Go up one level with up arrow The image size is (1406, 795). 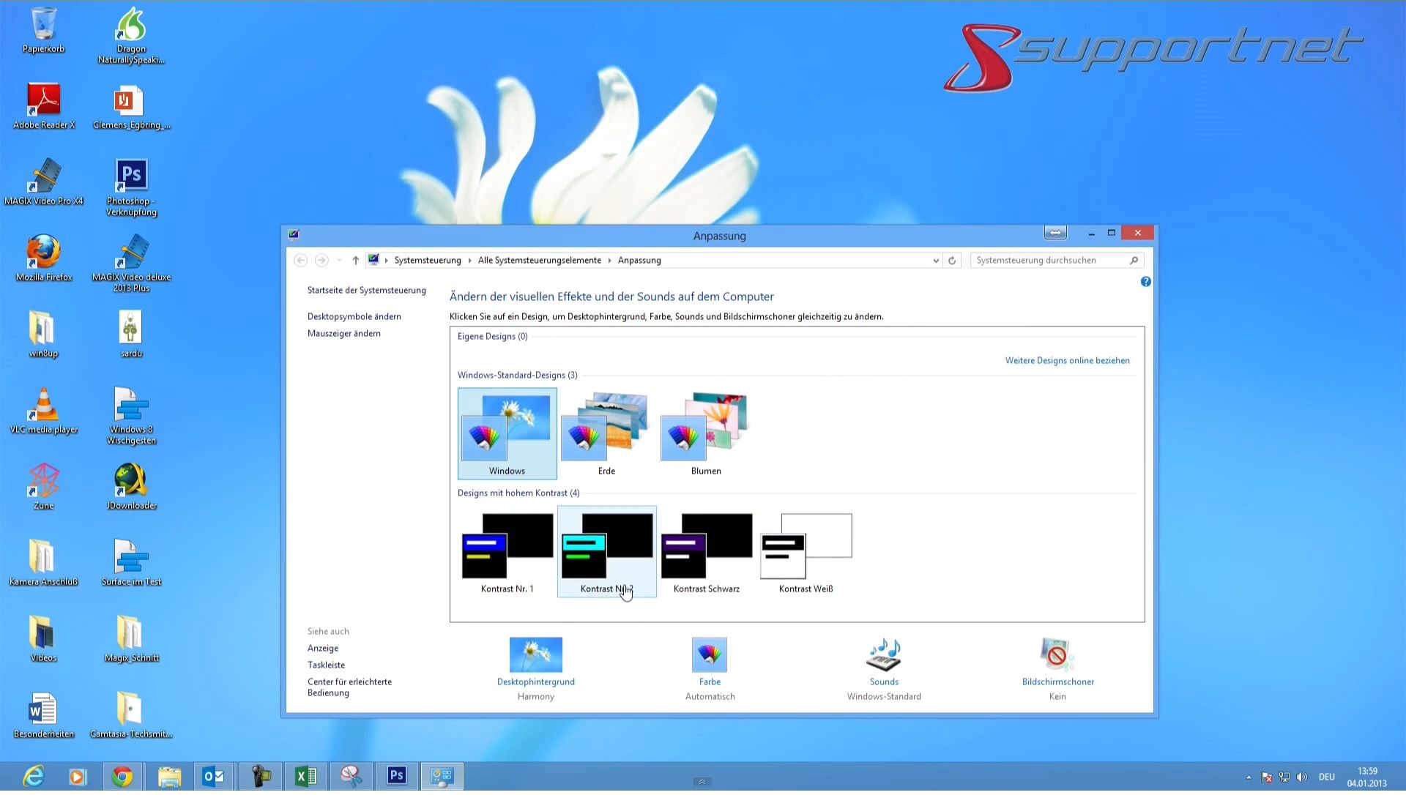355,261
